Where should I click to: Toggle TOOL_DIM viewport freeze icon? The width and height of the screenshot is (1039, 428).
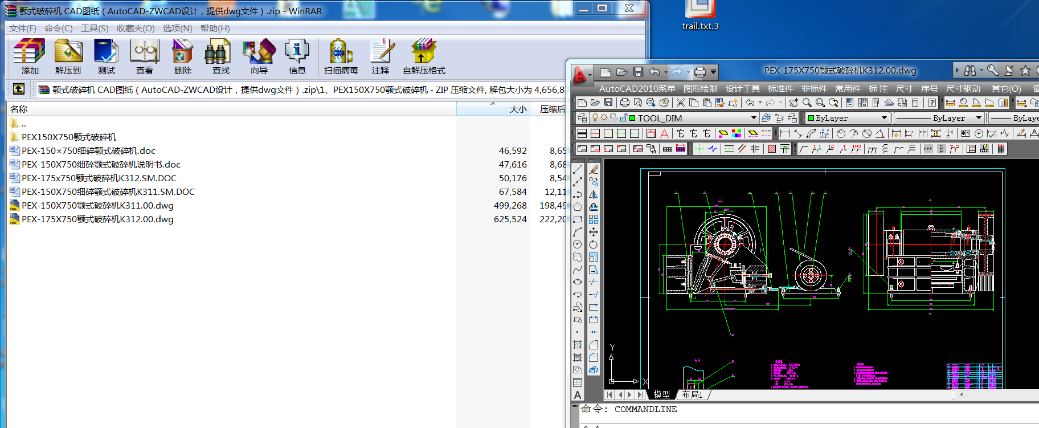pyautogui.click(x=613, y=117)
